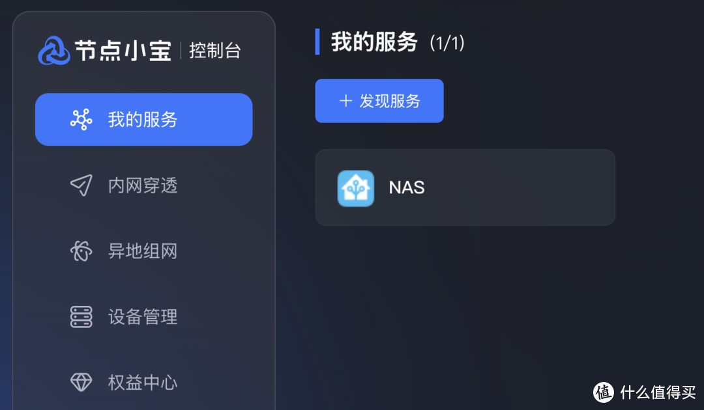Navigate to 异地组网 section
The height and width of the screenshot is (410, 704).
coord(143,251)
